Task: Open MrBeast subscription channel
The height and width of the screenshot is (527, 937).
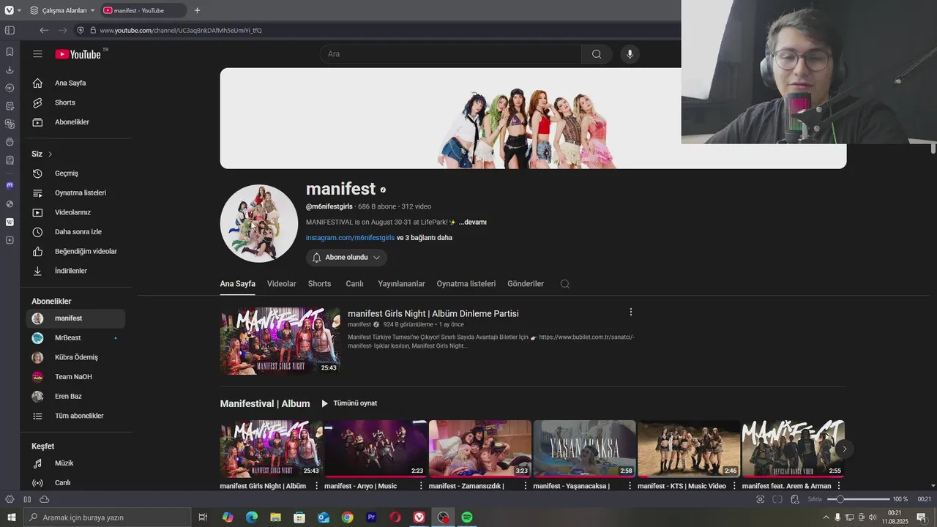Action: [76, 338]
